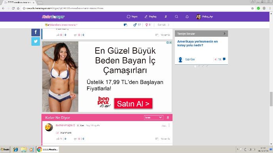
Task: Open the Sırala sort dropdown
Action: (x=154, y=118)
